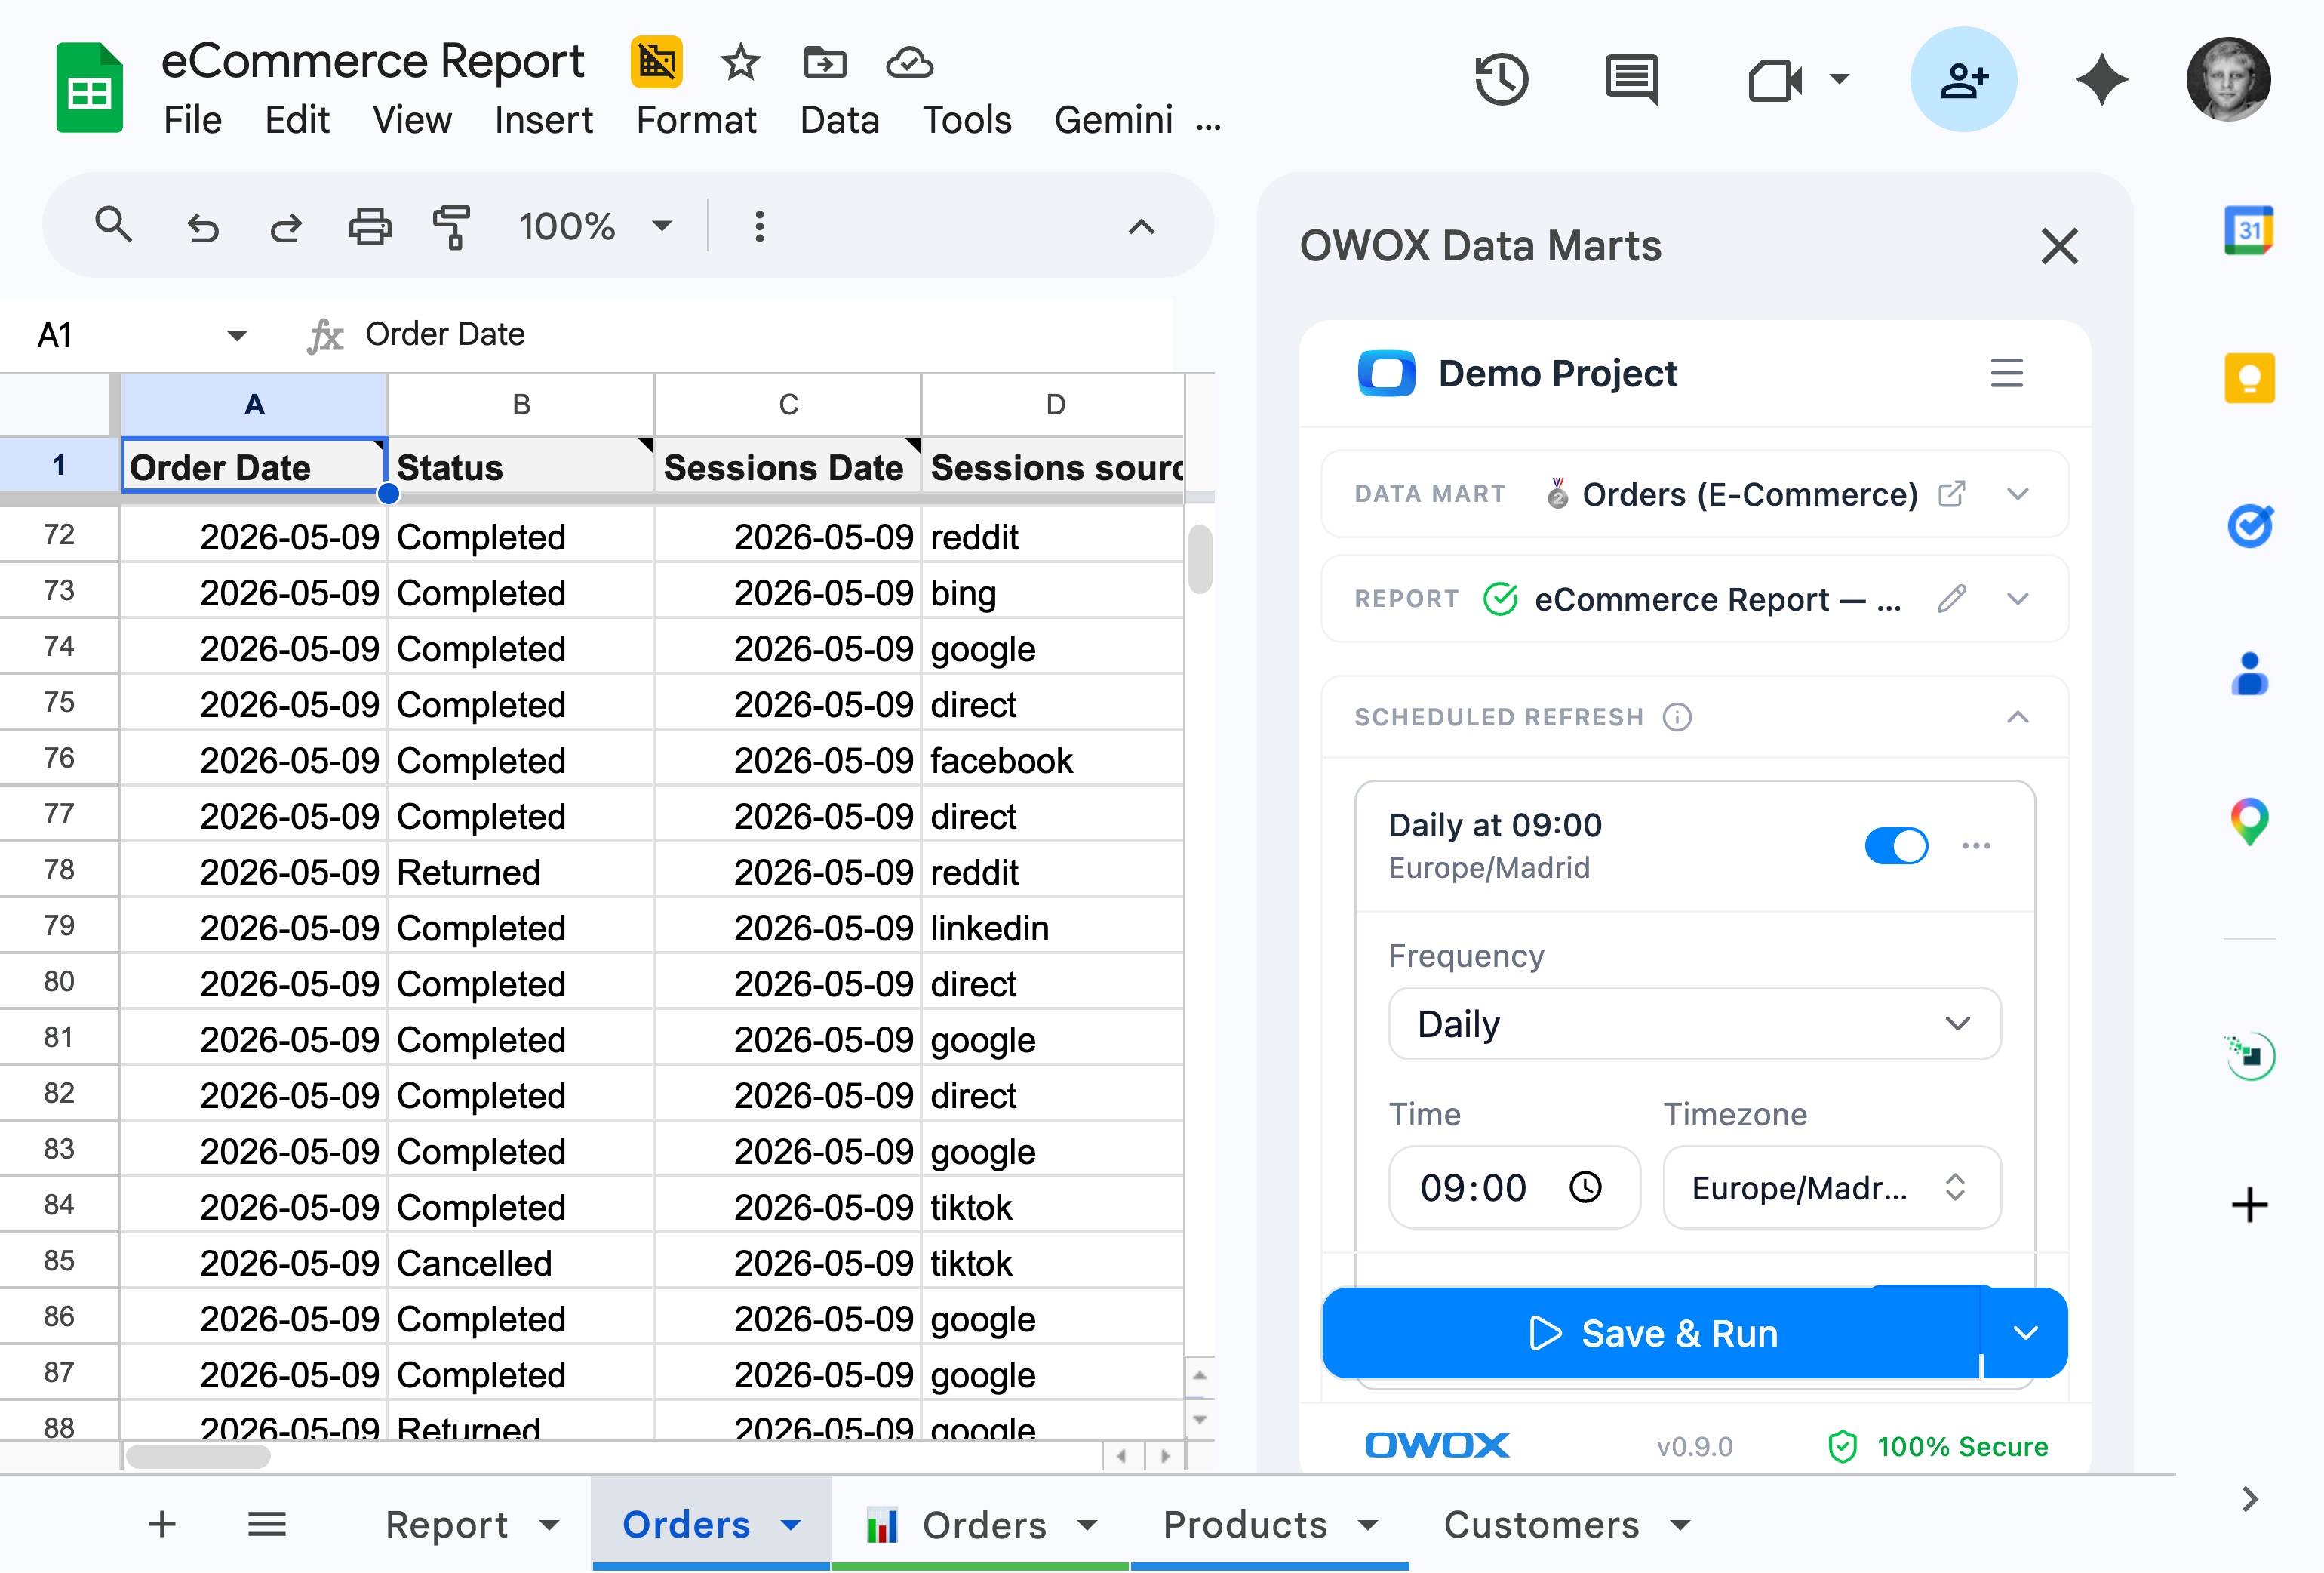
Task: Open version history clock icon
Action: [1501, 80]
